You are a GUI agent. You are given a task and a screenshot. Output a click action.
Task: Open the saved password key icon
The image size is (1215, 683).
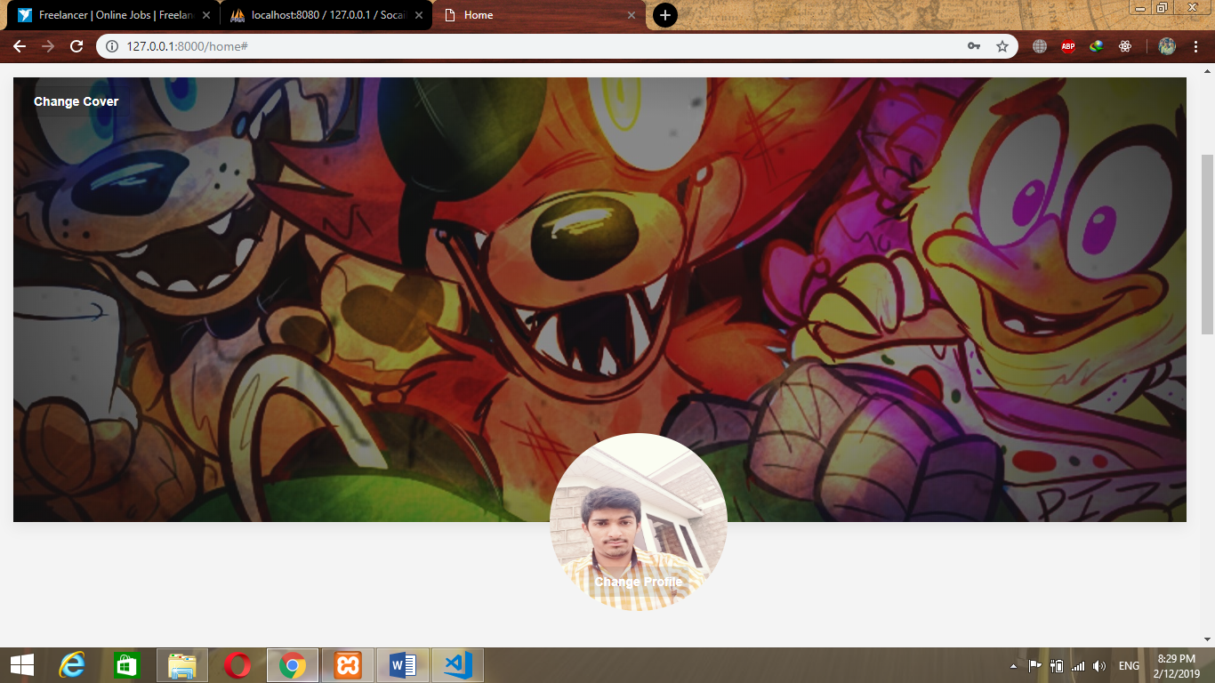[x=974, y=46]
